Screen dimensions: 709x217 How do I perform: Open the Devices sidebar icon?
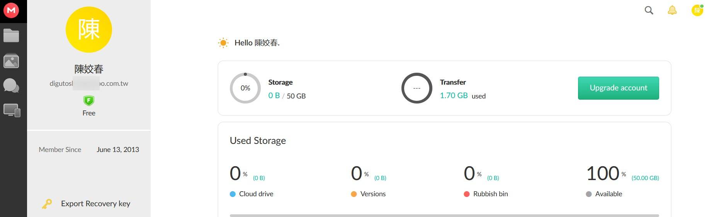[12, 110]
